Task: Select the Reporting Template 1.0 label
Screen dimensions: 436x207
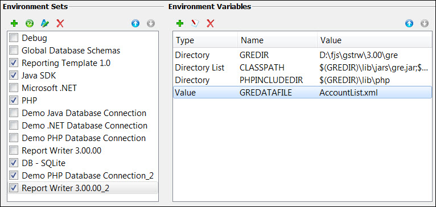Action: coord(66,63)
